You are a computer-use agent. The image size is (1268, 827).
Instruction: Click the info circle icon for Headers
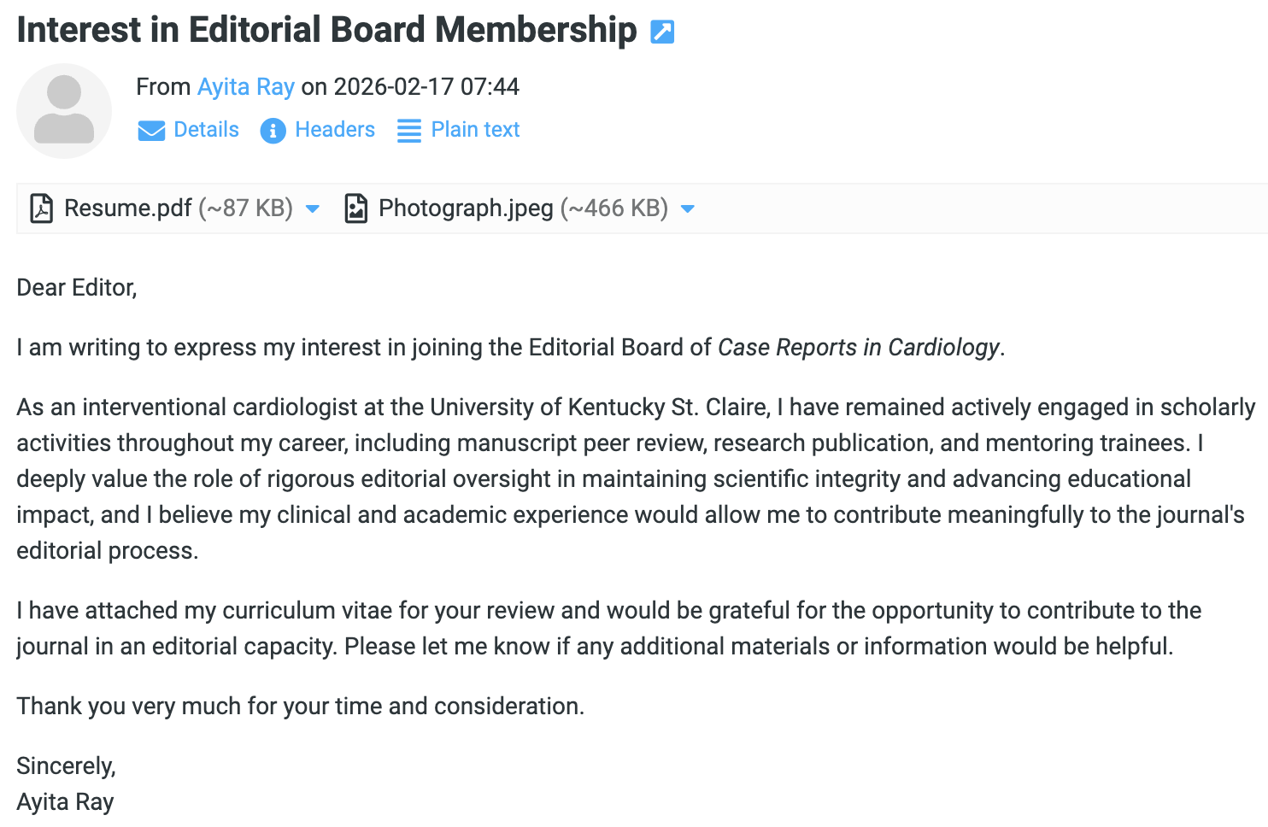click(x=273, y=131)
